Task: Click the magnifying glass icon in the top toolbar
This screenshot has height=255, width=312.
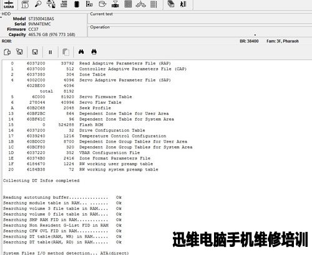Action: coord(38,4)
